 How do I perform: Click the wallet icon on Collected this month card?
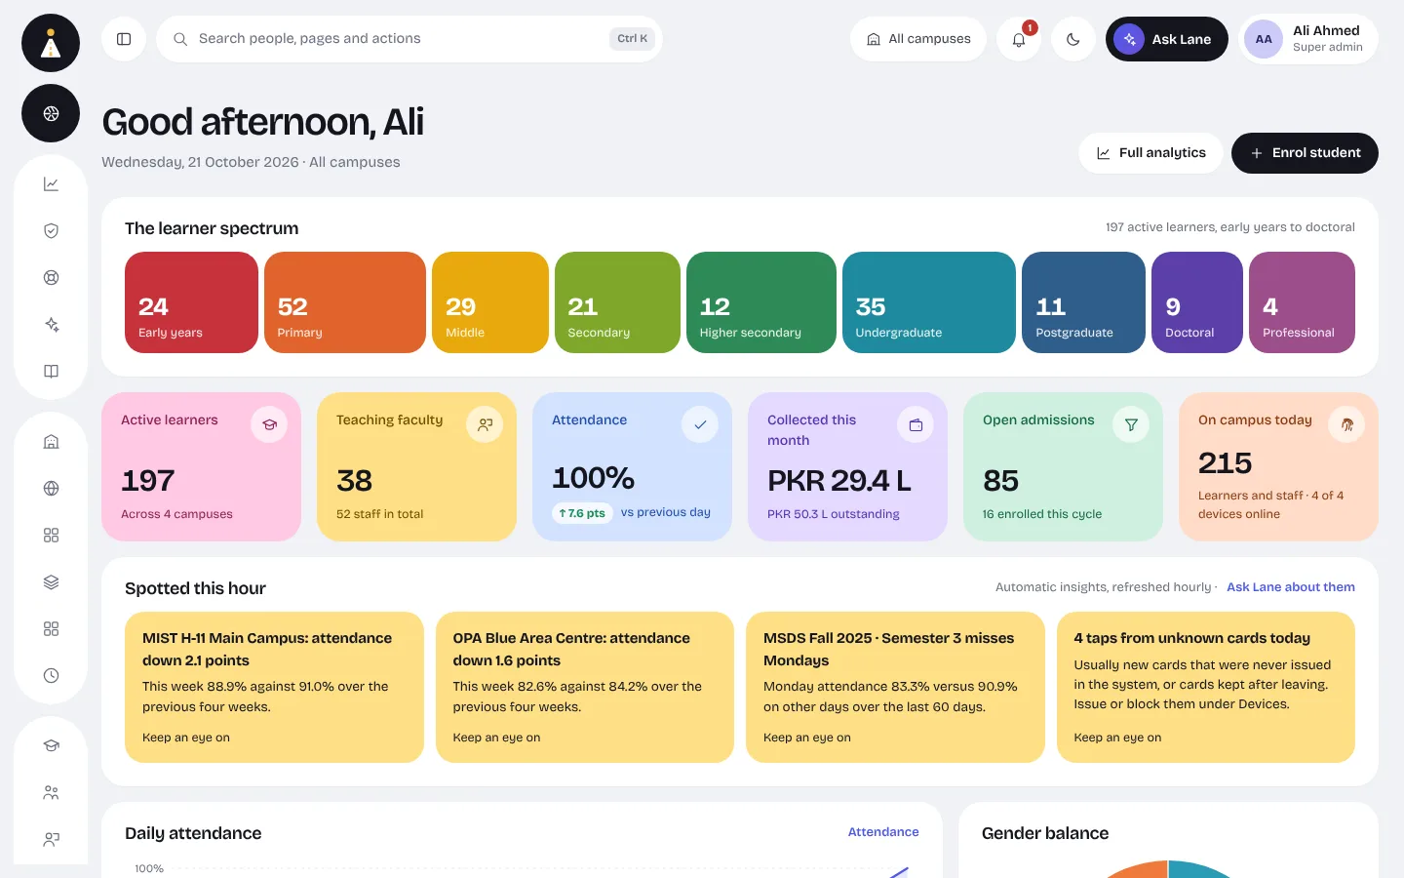pos(916,424)
